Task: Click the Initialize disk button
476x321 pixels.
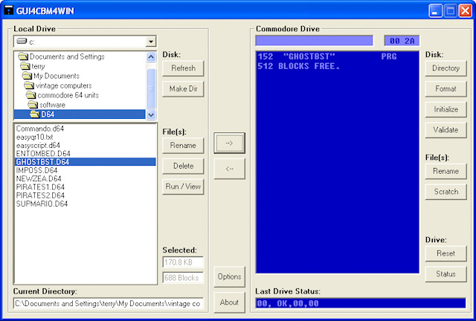Action: click(446, 109)
